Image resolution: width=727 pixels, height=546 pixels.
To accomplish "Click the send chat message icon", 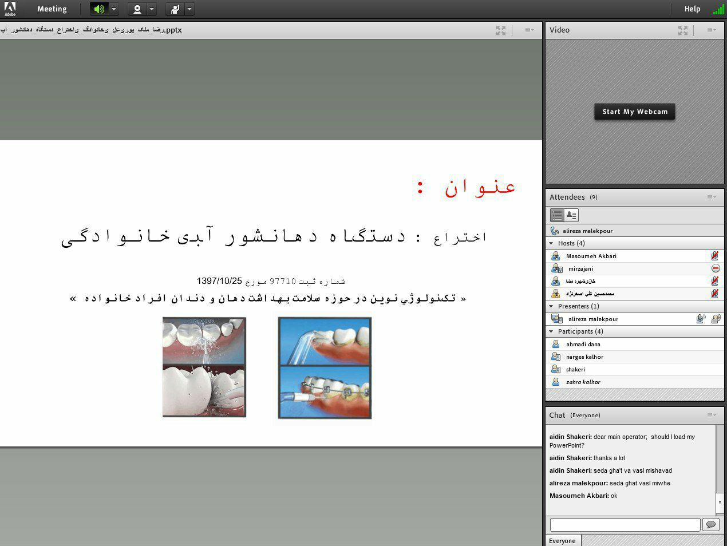I will (x=711, y=524).
